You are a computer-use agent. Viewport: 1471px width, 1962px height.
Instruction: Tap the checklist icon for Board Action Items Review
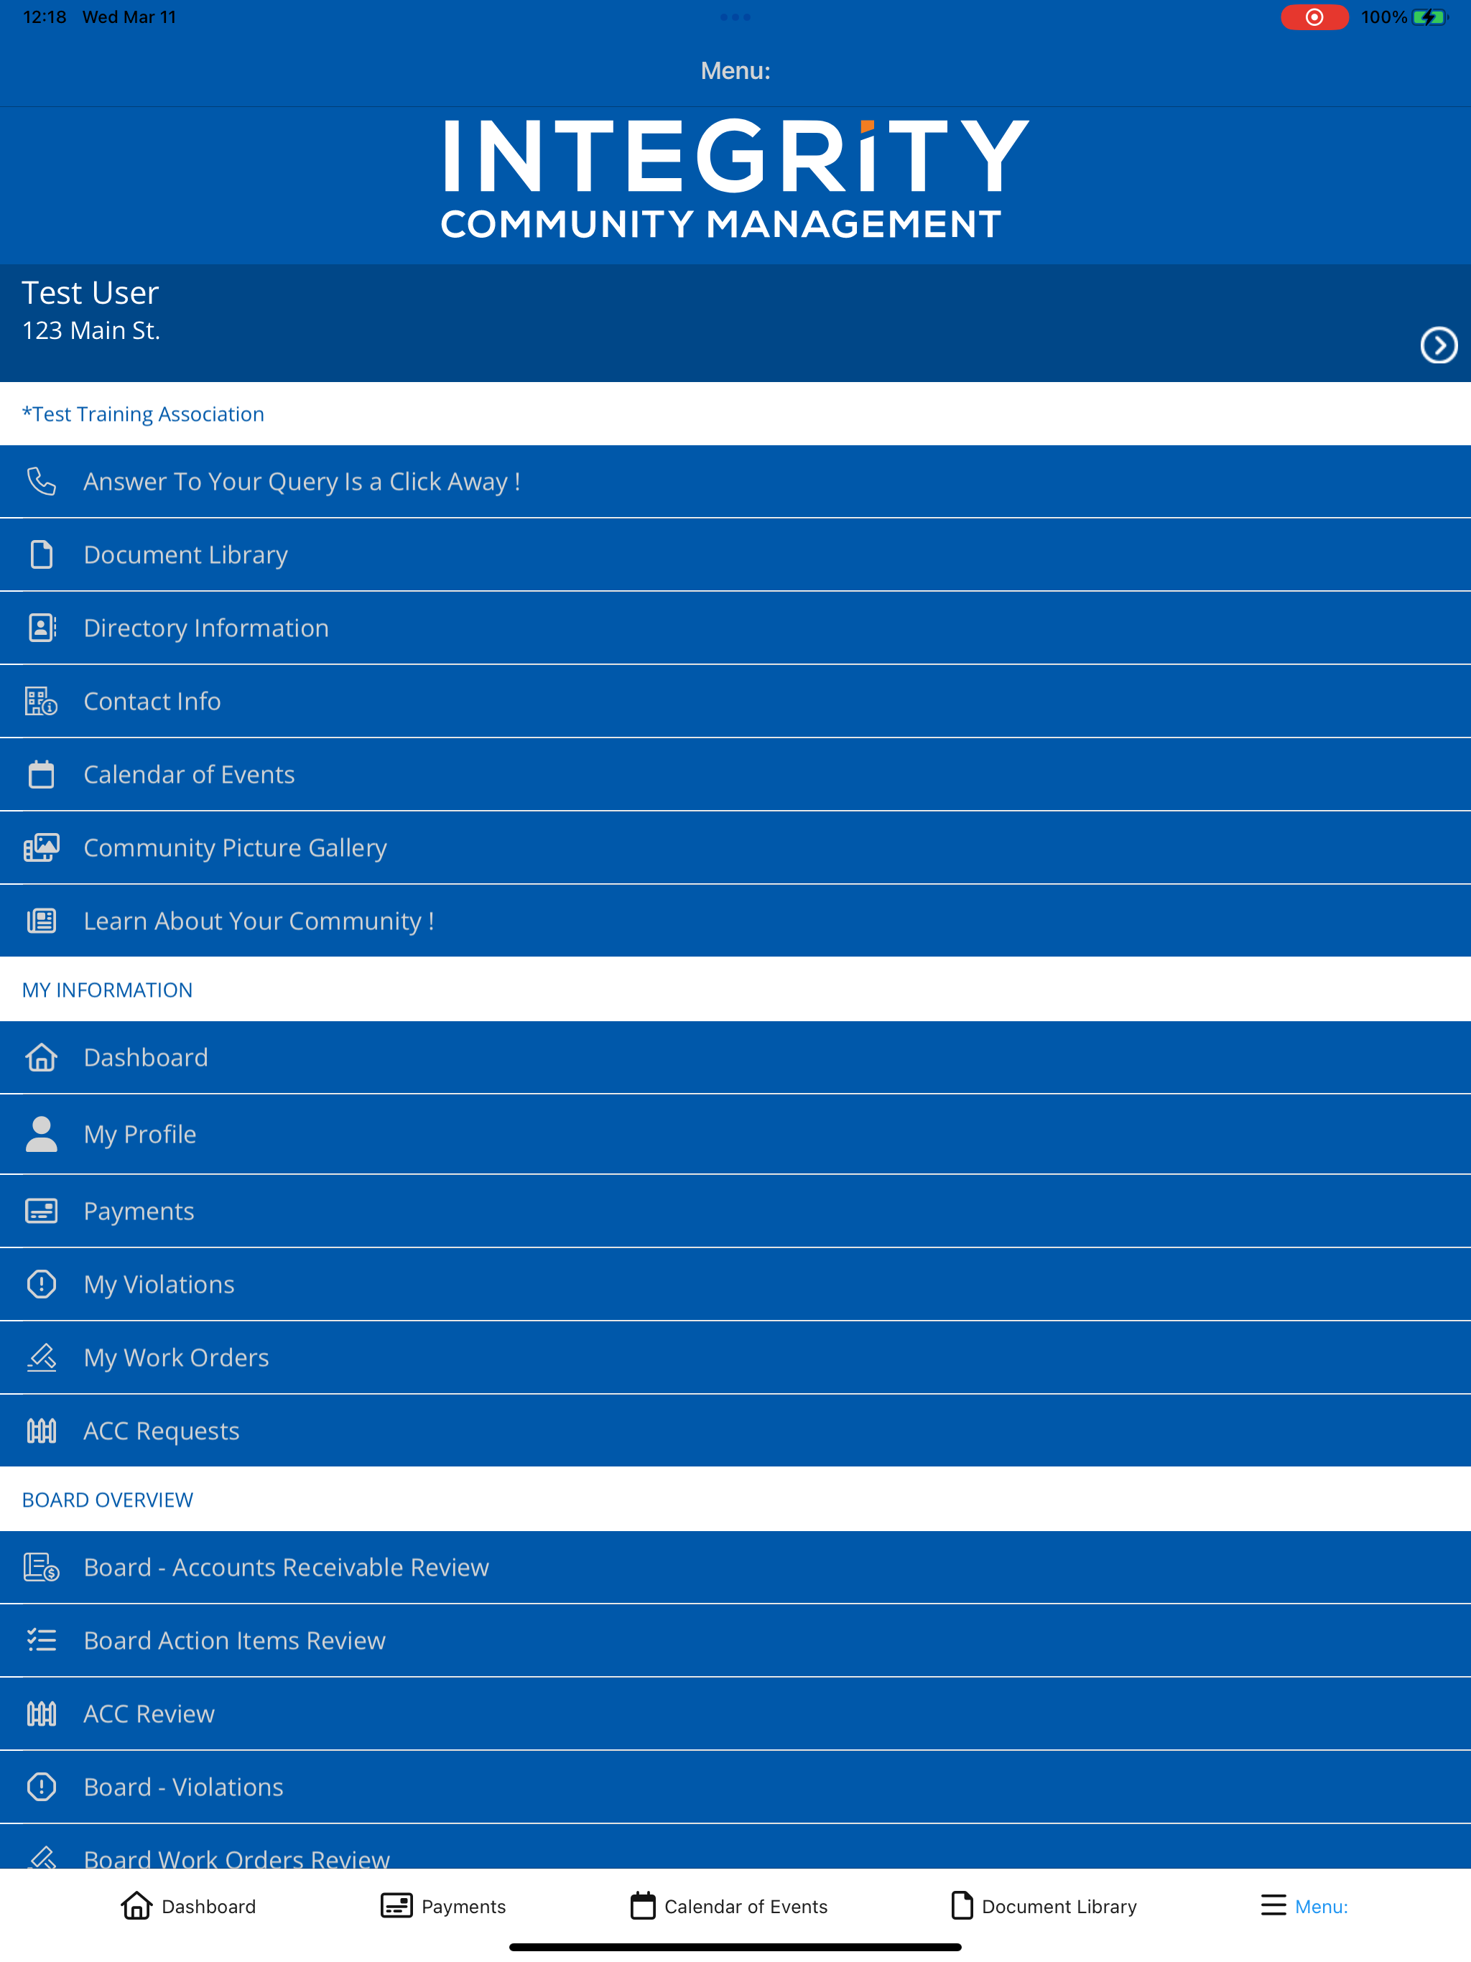coord(41,1640)
